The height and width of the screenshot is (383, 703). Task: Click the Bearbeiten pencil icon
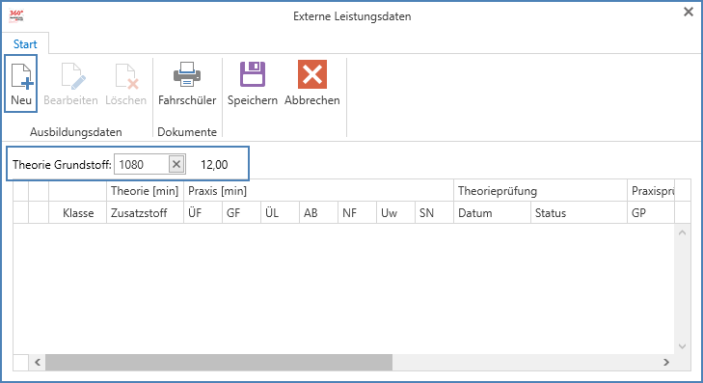pos(73,75)
